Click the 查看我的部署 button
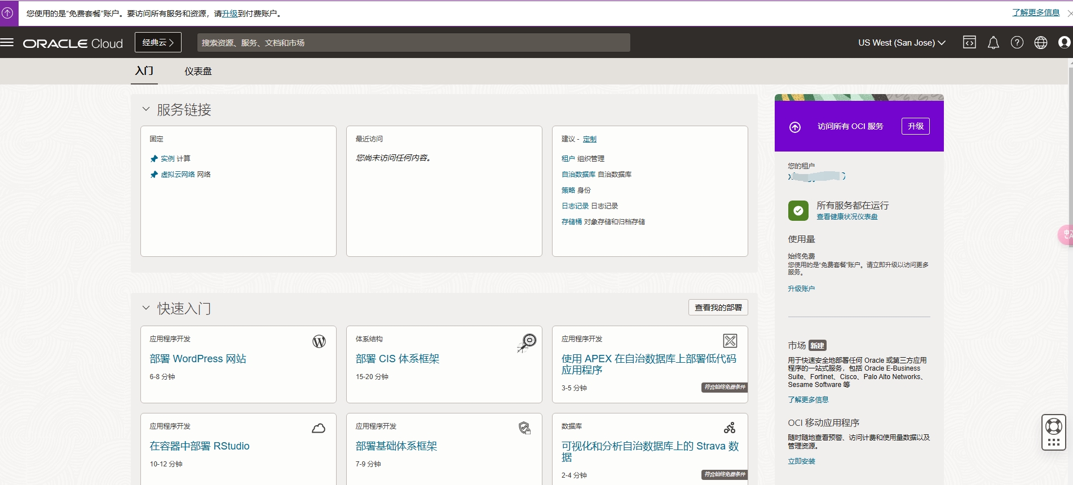Image resolution: width=1073 pixels, height=485 pixels. pos(718,308)
